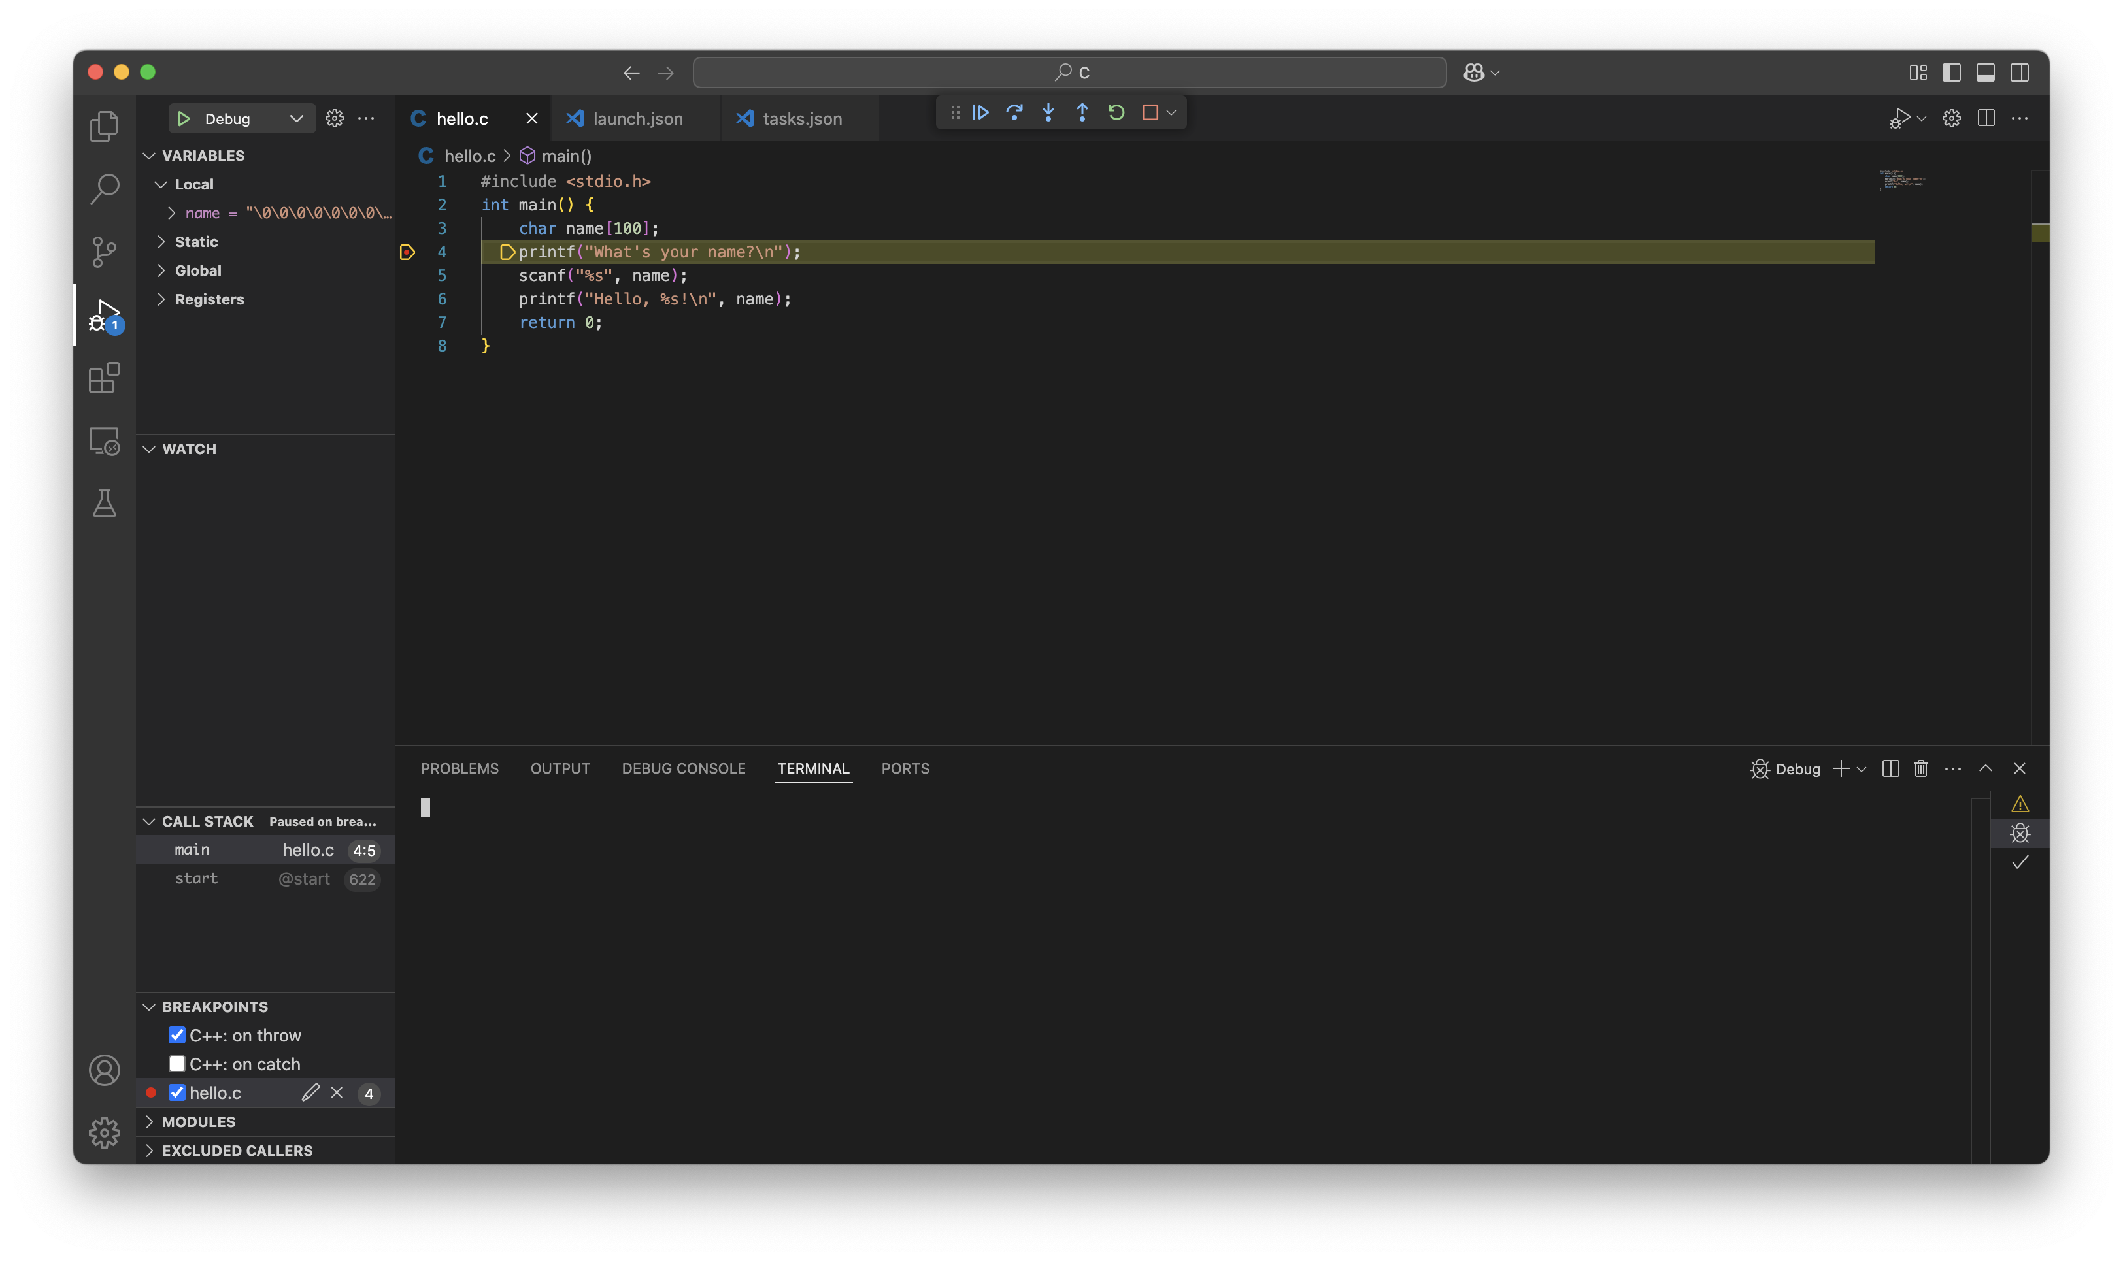The height and width of the screenshot is (1261, 2123).
Task: Restart the debug session
Action: click(x=1116, y=112)
